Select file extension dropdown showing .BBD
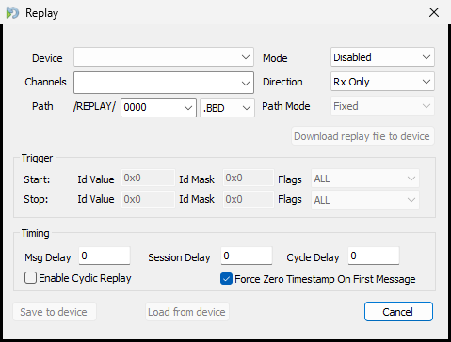The height and width of the screenshot is (342, 451). tap(227, 108)
